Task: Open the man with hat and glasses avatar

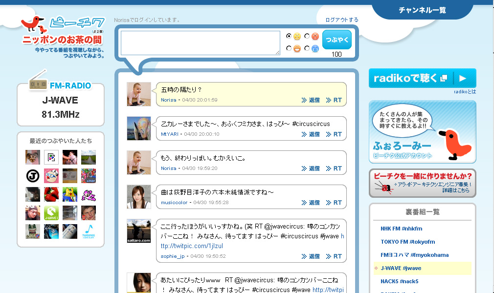Action: [x=33, y=213]
